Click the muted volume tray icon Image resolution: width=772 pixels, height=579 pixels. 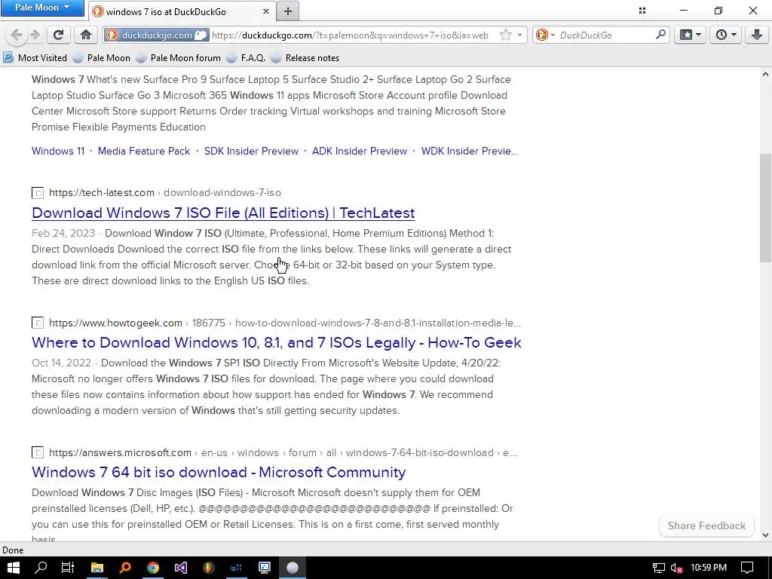(x=676, y=568)
